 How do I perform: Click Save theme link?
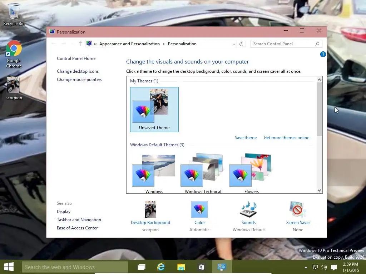pos(246,138)
